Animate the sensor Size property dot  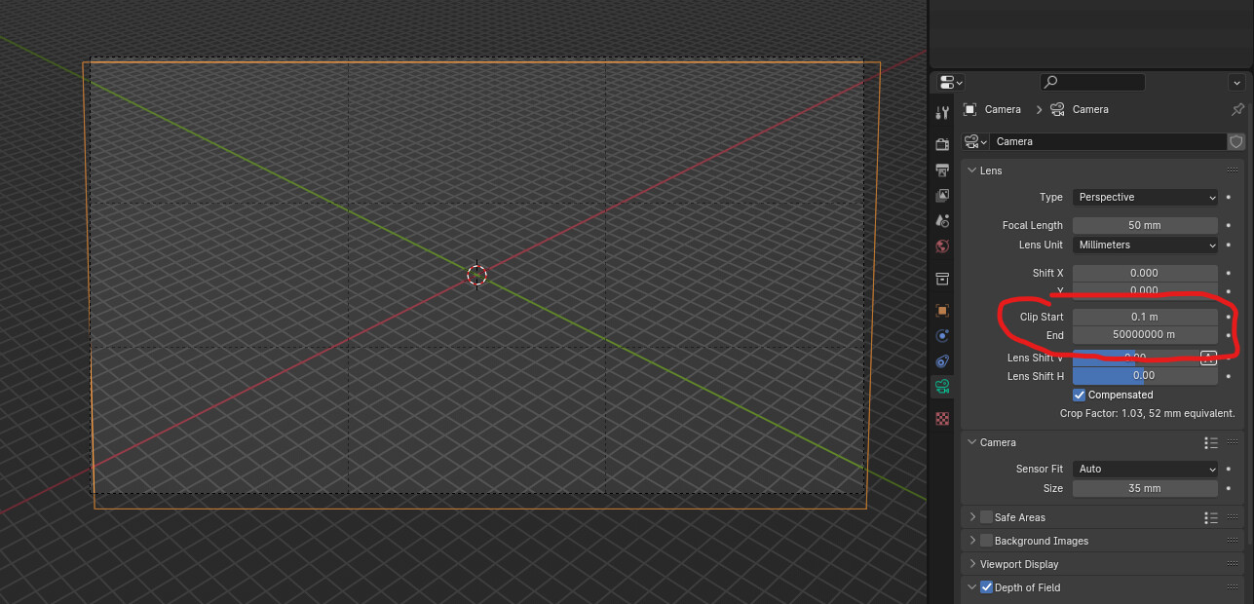1229,488
